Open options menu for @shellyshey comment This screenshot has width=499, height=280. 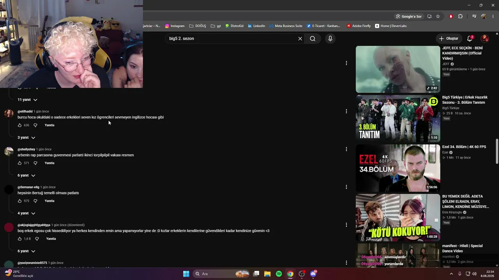coord(346,149)
